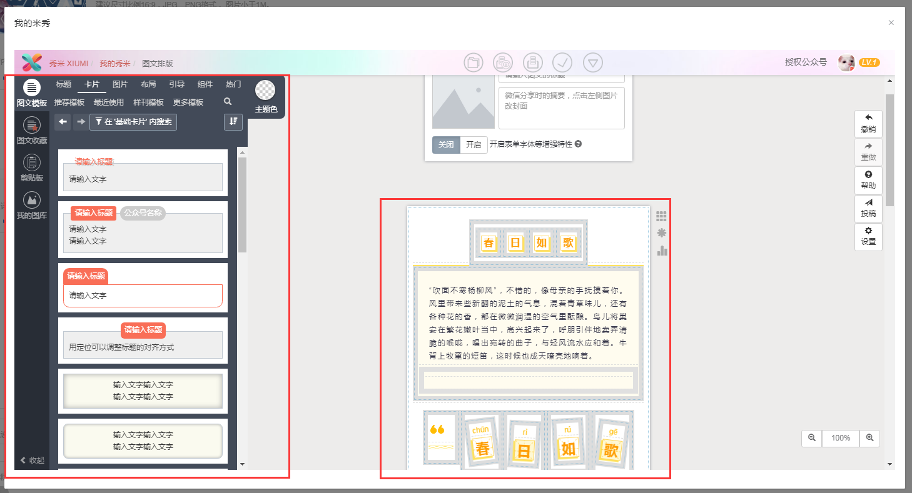This screenshot has height=493, width=912.
Task: Set enhanced features toggle to 关闭
Action: pyautogui.click(x=446, y=144)
